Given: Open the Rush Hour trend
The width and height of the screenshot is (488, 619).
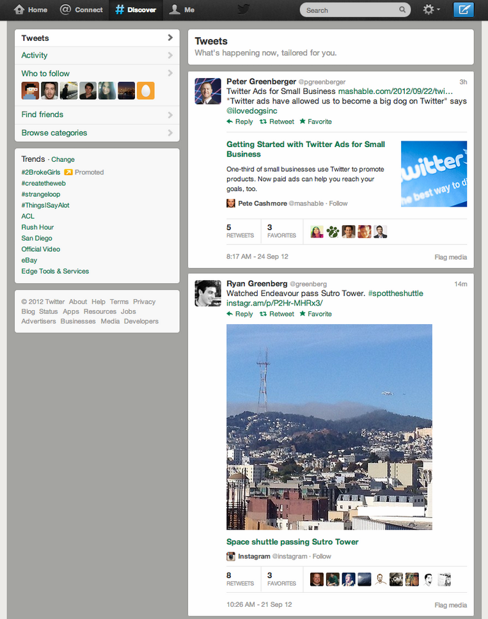Looking at the screenshot, I should point(38,227).
